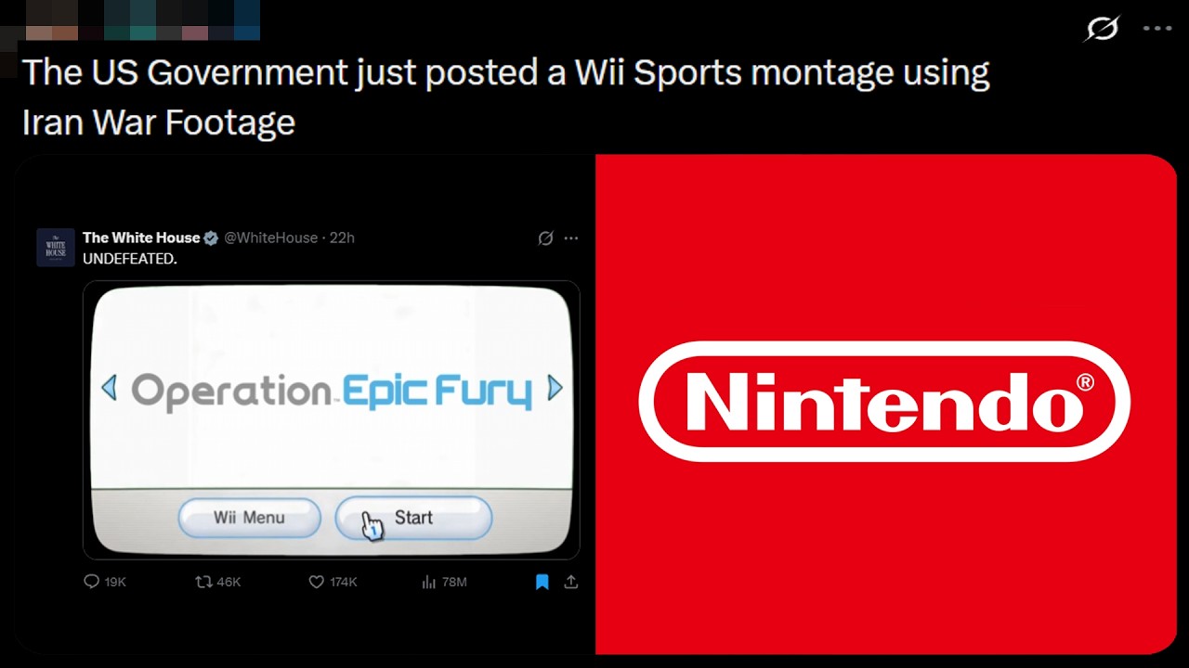Open replies via the 19K comment icon
Screen dimensions: 1189x668
tap(91, 582)
